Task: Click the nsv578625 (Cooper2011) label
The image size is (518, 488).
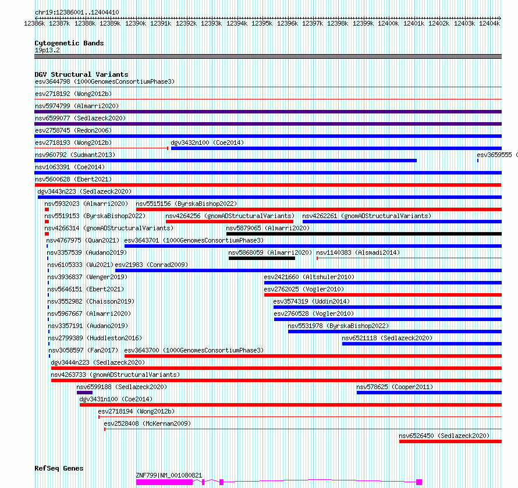Action: point(395,387)
